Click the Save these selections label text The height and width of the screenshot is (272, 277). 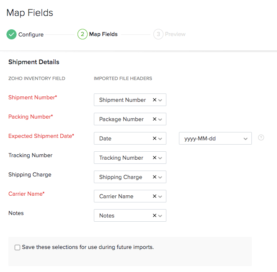coord(88,247)
